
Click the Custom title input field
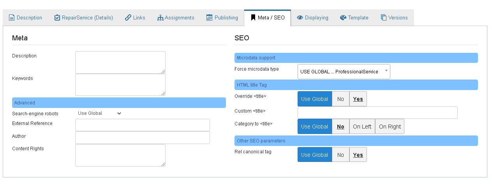377,113
